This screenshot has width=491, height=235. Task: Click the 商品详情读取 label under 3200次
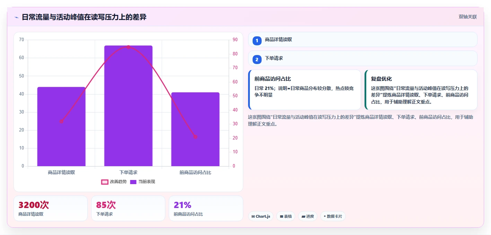click(31, 214)
